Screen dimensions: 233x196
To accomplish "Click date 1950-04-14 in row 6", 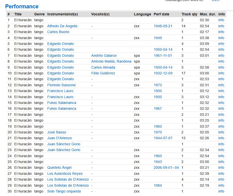I will tap(163, 49).
